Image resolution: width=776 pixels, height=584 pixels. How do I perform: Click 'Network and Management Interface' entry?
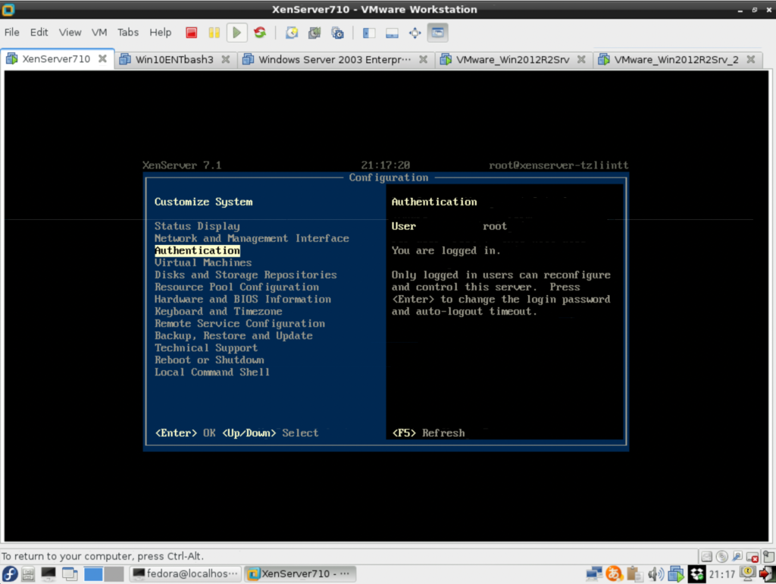252,238
